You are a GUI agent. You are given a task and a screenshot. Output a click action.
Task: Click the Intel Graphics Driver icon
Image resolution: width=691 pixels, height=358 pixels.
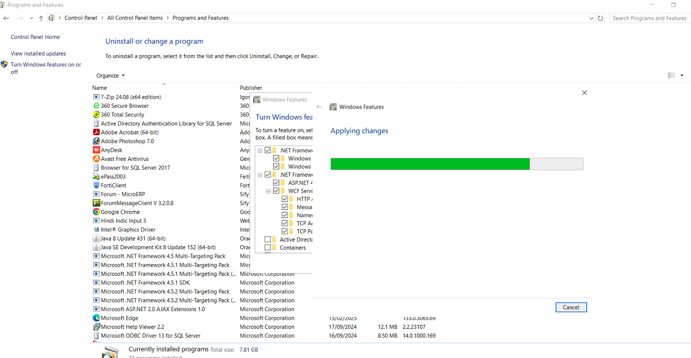(x=96, y=229)
